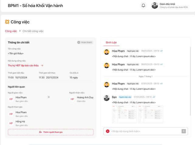
Task: Click the orange Công việc logo icon
Action: [7, 22]
